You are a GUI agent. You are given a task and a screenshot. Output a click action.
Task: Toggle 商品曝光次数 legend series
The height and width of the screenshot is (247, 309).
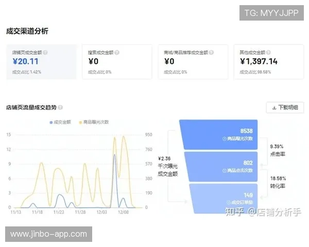coord(94,122)
